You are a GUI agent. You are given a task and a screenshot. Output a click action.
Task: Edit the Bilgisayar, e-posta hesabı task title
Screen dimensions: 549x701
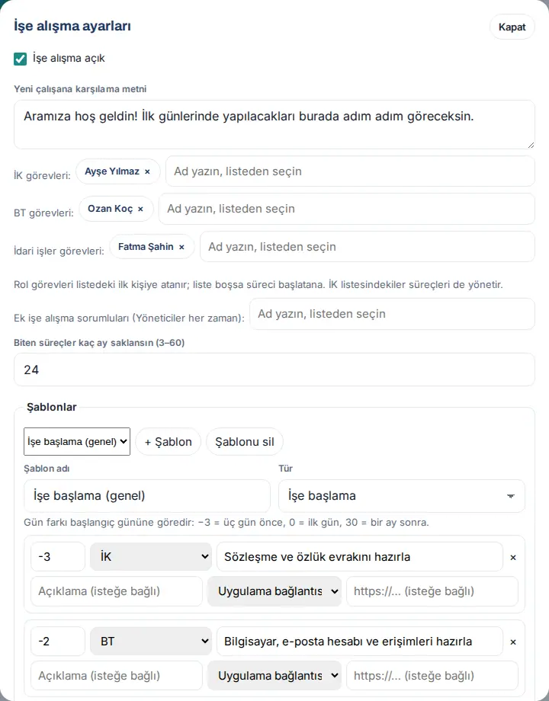[x=360, y=641]
